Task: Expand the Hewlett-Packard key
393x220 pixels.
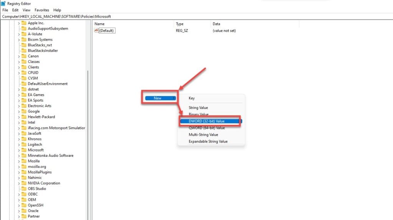Action: click(19, 117)
